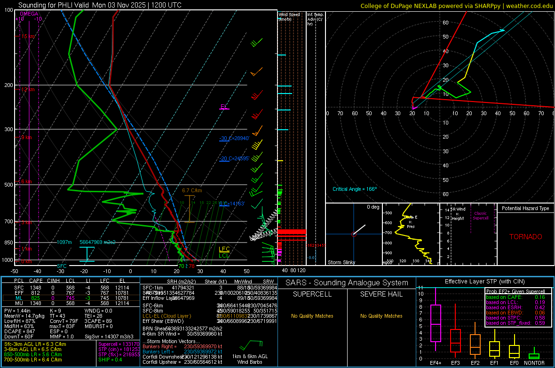Click 'Prob EF2+ Given Supercell' header
Image resolution: width=555 pixels, height=368 pixels.
point(515,291)
